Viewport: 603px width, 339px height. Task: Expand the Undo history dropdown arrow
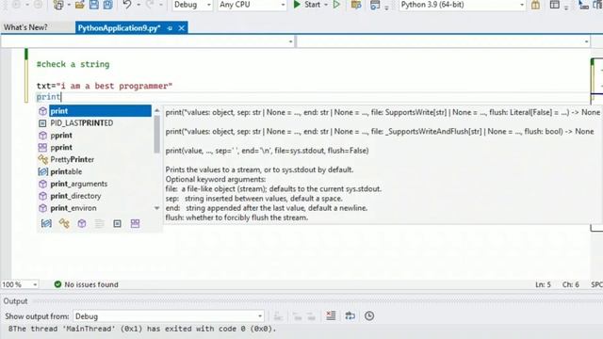click(139, 5)
